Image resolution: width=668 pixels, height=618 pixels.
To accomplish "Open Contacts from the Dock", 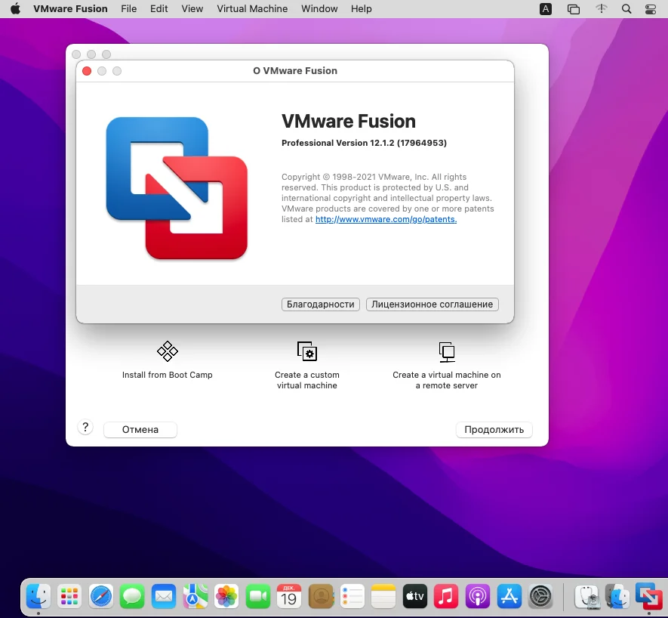I will click(320, 596).
